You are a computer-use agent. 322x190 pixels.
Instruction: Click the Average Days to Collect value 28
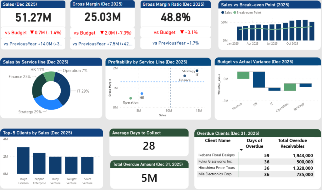(149, 146)
